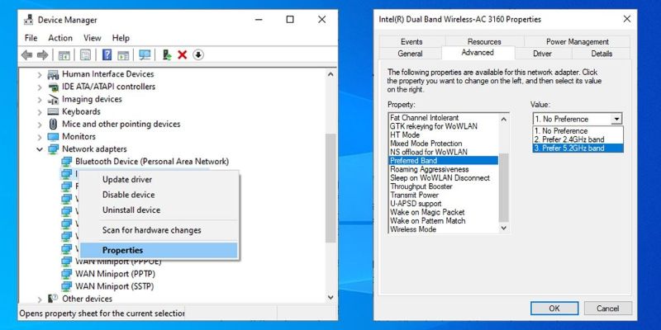661x330 pixels.
Task: Expand the Human Interface Devices node
Action: coord(40,74)
